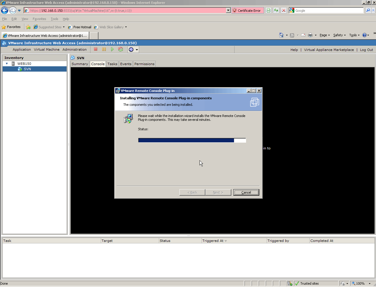Open the View menu
This screenshot has width=376, height=287.
pyautogui.click(x=25, y=19)
